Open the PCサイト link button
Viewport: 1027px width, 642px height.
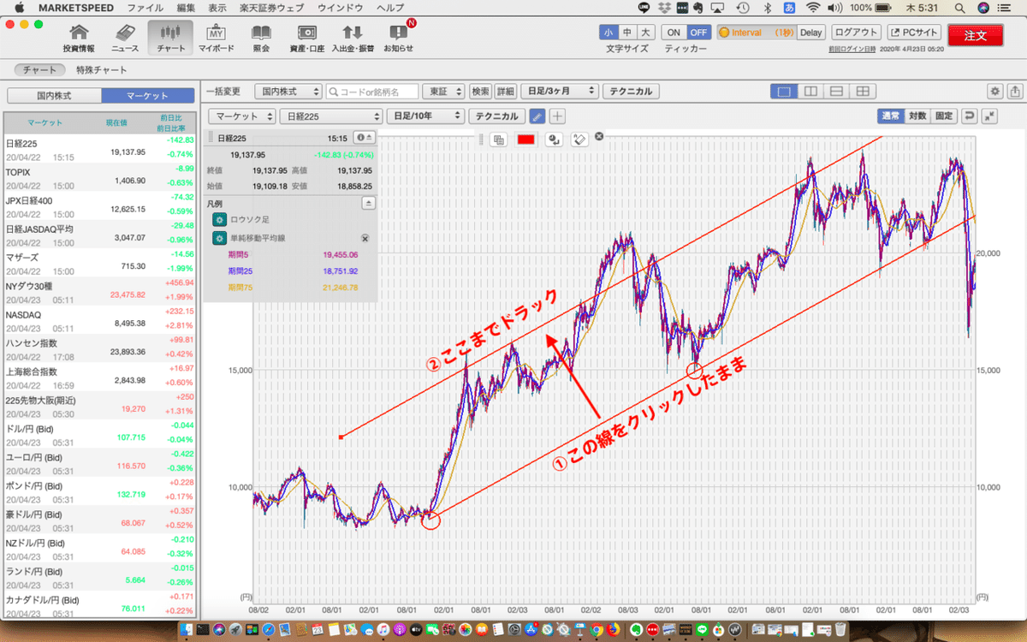[x=914, y=33]
